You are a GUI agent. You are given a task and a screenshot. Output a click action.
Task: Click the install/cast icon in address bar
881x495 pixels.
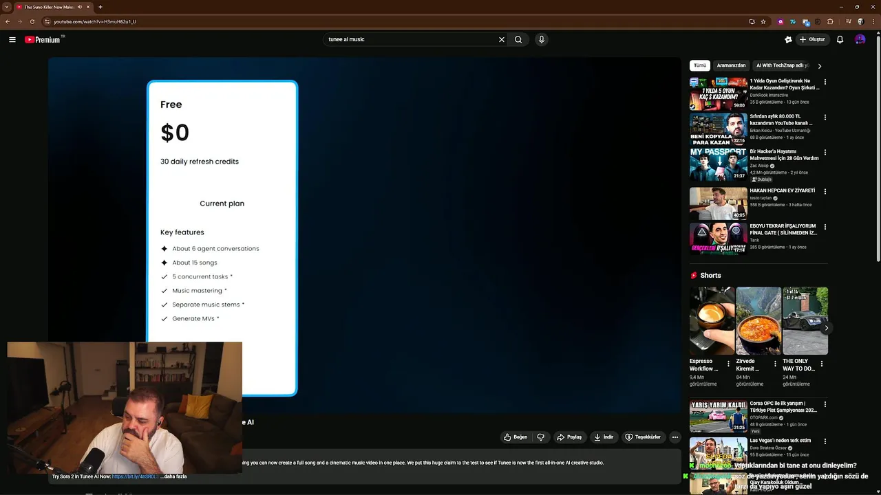[x=752, y=21]
